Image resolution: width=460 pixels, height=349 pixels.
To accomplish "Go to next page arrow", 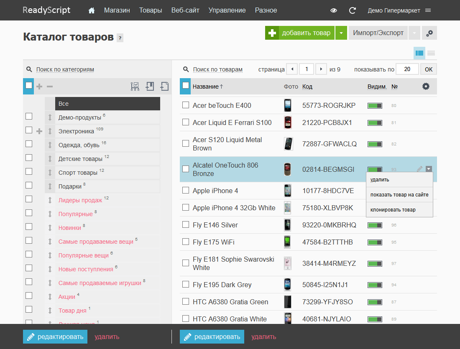I will point(321,69).
